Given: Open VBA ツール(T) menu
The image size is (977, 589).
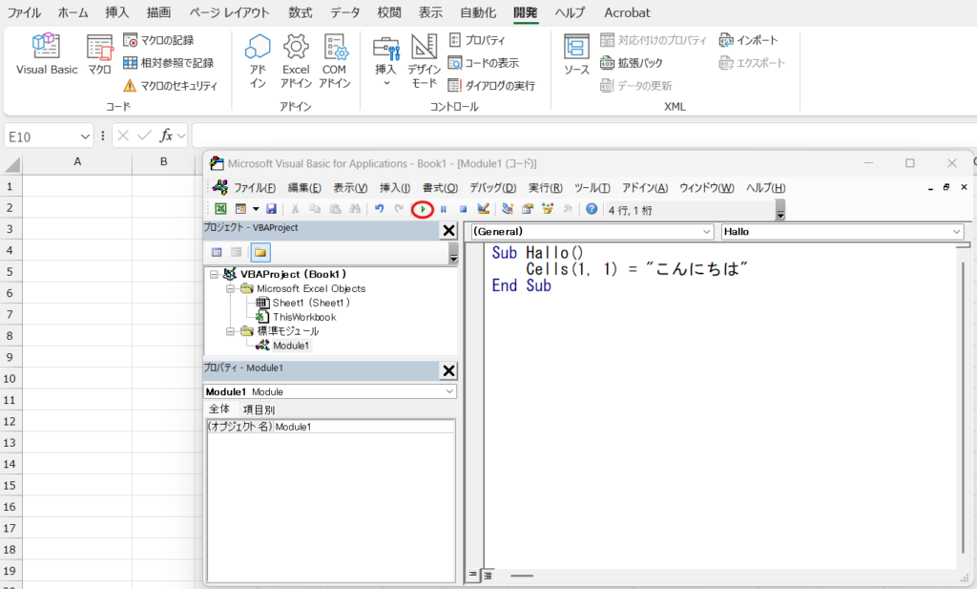Looking at the screenshot, I should 592,188.
